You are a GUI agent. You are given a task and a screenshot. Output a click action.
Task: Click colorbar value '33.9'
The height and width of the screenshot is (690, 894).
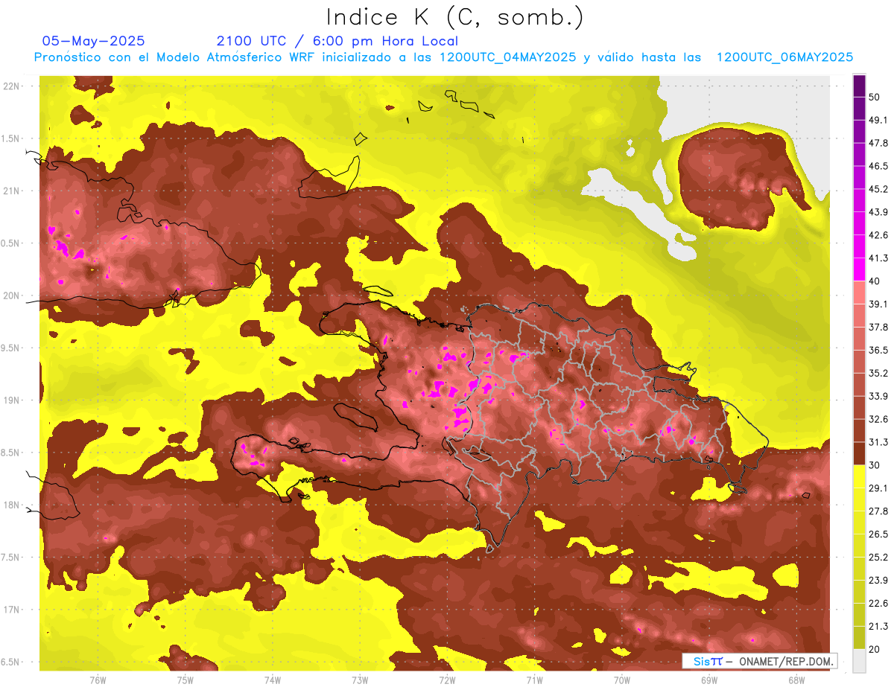878,396
